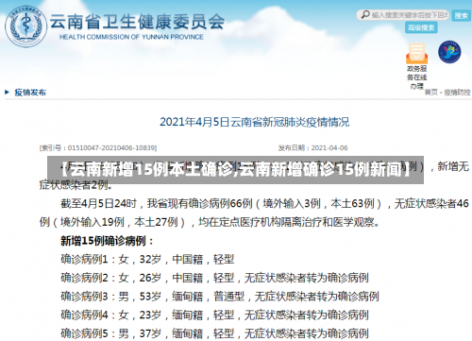
Task: Open 疫情防控 breadcrumb link
Action: (457, 93)
